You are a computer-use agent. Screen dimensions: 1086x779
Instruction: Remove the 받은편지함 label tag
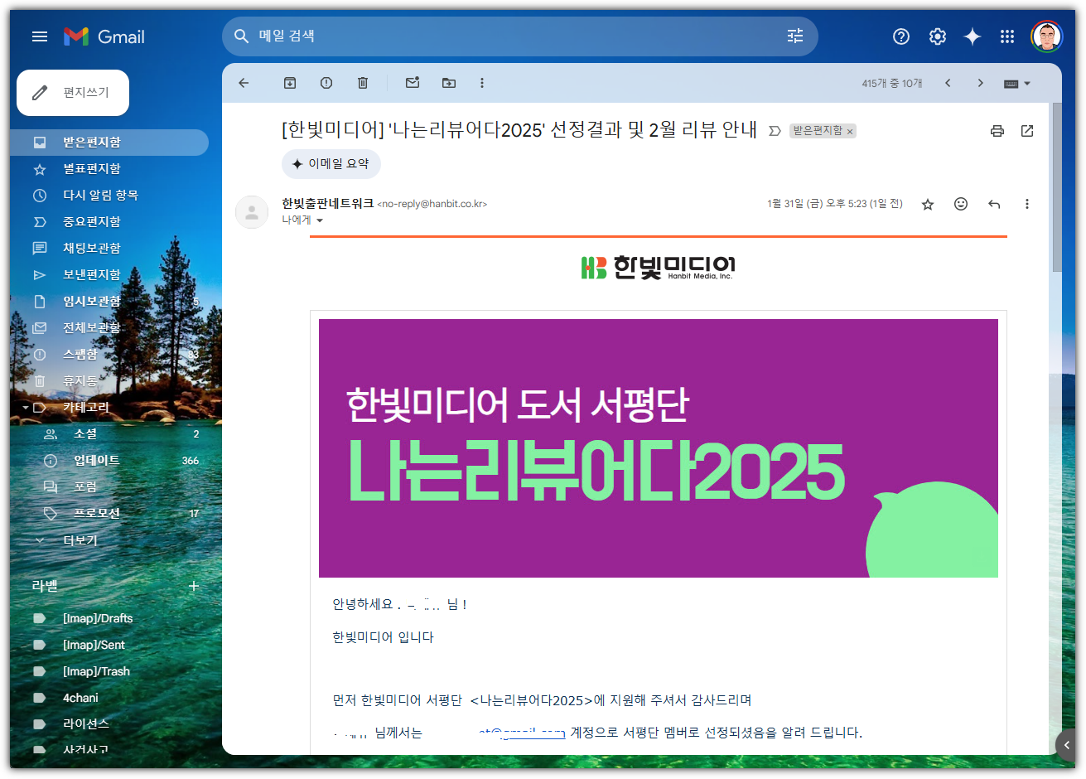[850, 132]
